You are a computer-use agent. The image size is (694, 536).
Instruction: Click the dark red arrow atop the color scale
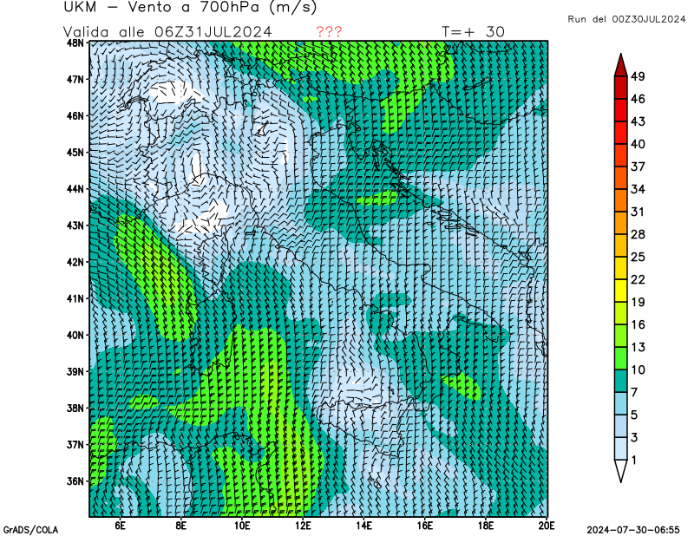(x=620, y=65)
